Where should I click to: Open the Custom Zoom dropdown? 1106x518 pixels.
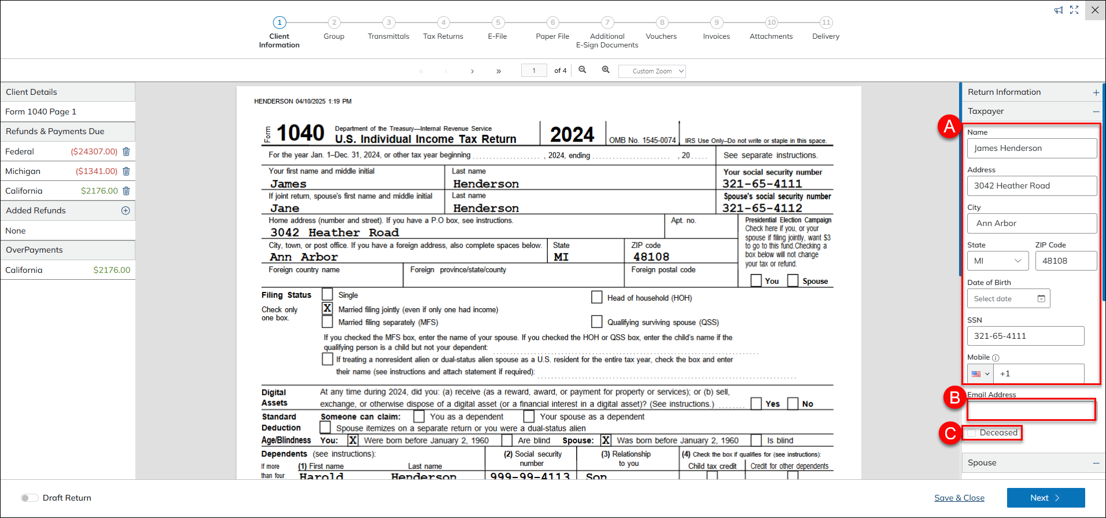point(652,71)
